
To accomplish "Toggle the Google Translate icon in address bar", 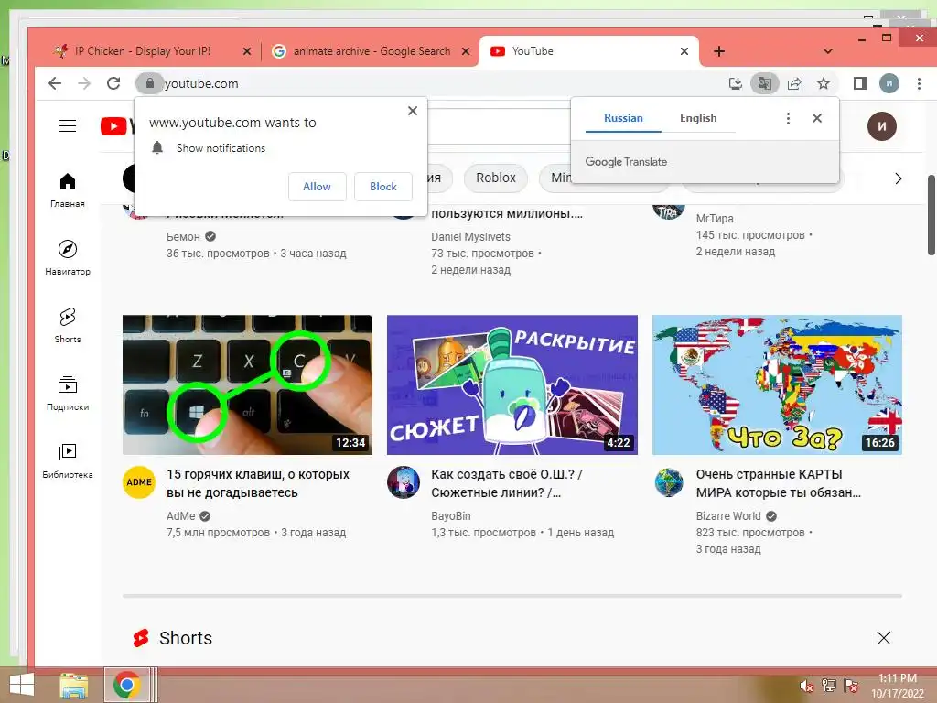I will pos(764,83).
